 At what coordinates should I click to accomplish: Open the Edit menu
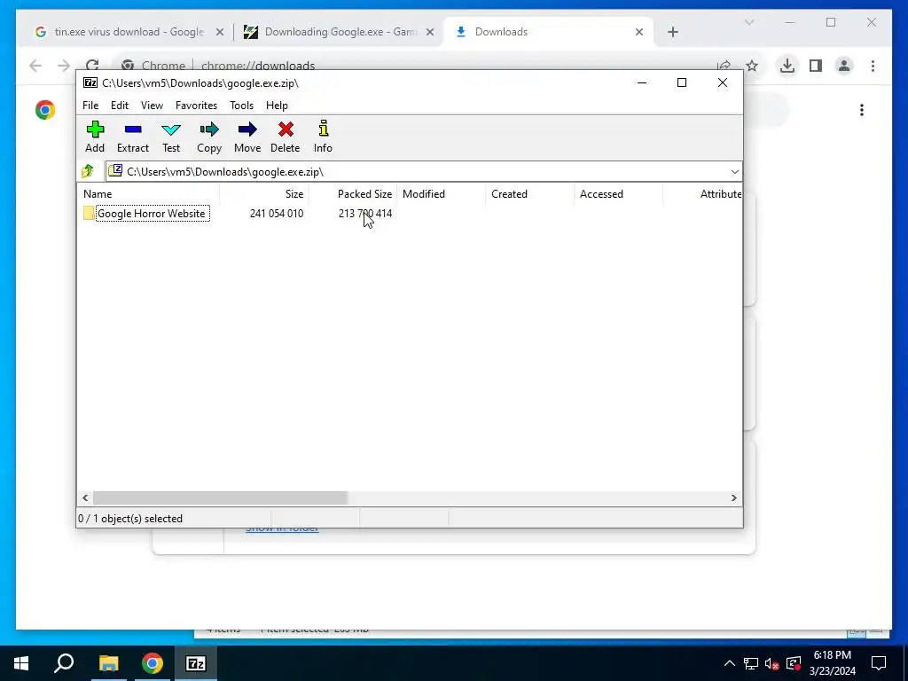[120, 106]
